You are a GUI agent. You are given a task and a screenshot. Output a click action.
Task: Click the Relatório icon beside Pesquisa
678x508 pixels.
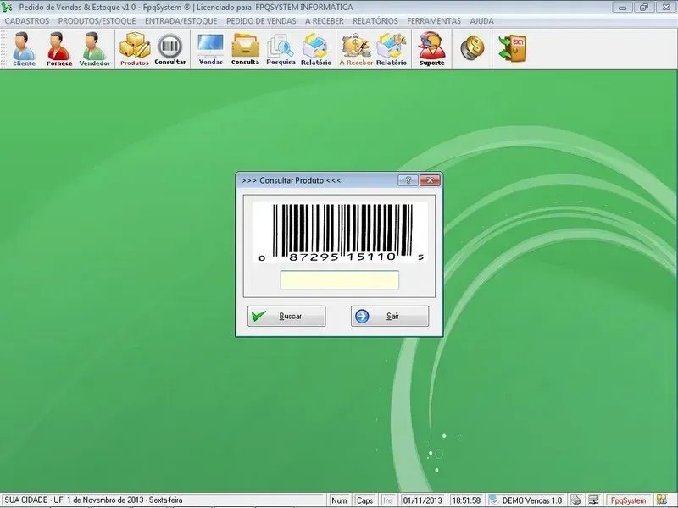315,49
